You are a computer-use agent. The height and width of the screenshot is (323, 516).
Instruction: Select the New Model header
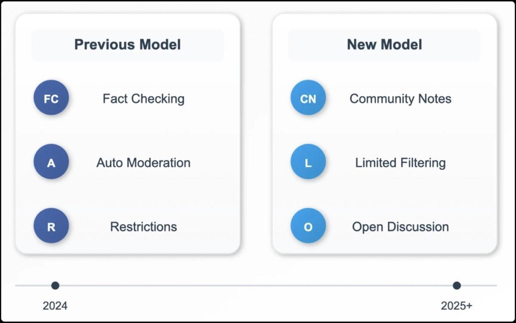pos(384,45)
